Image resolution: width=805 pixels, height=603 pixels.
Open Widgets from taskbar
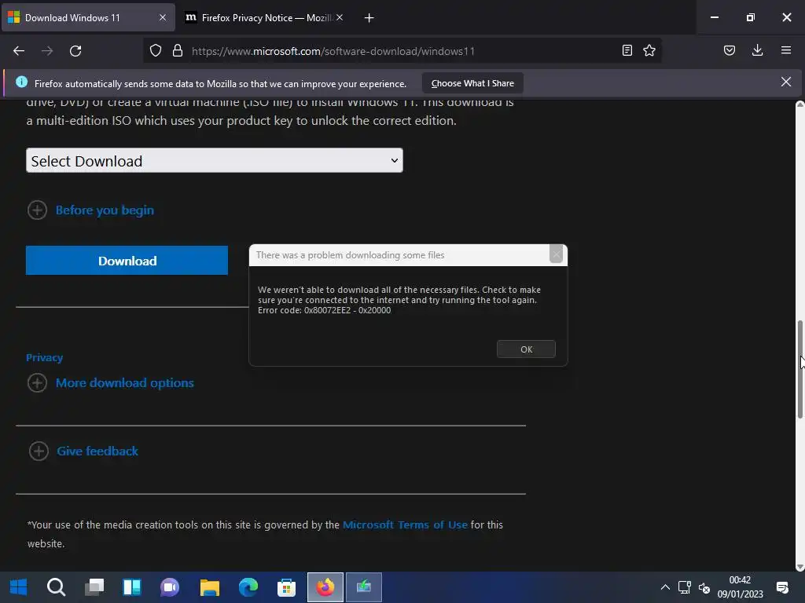[x=132, y=587]
